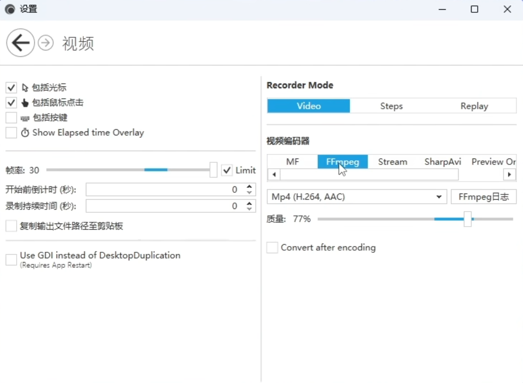Click up arrow on 开始前倒计时 spinner

point(249,186)
